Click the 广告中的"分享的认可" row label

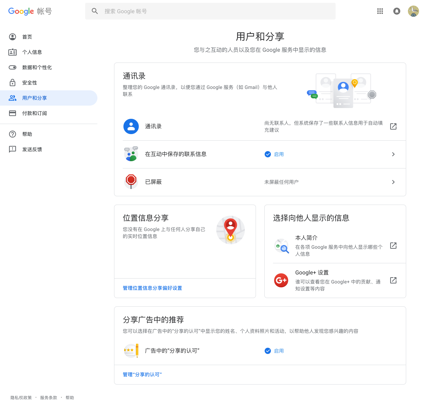pos(172,351)
